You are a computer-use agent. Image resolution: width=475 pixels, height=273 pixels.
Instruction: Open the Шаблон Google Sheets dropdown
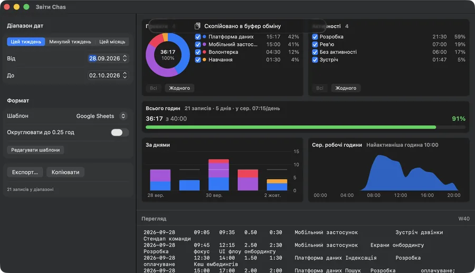pos(101,116)
